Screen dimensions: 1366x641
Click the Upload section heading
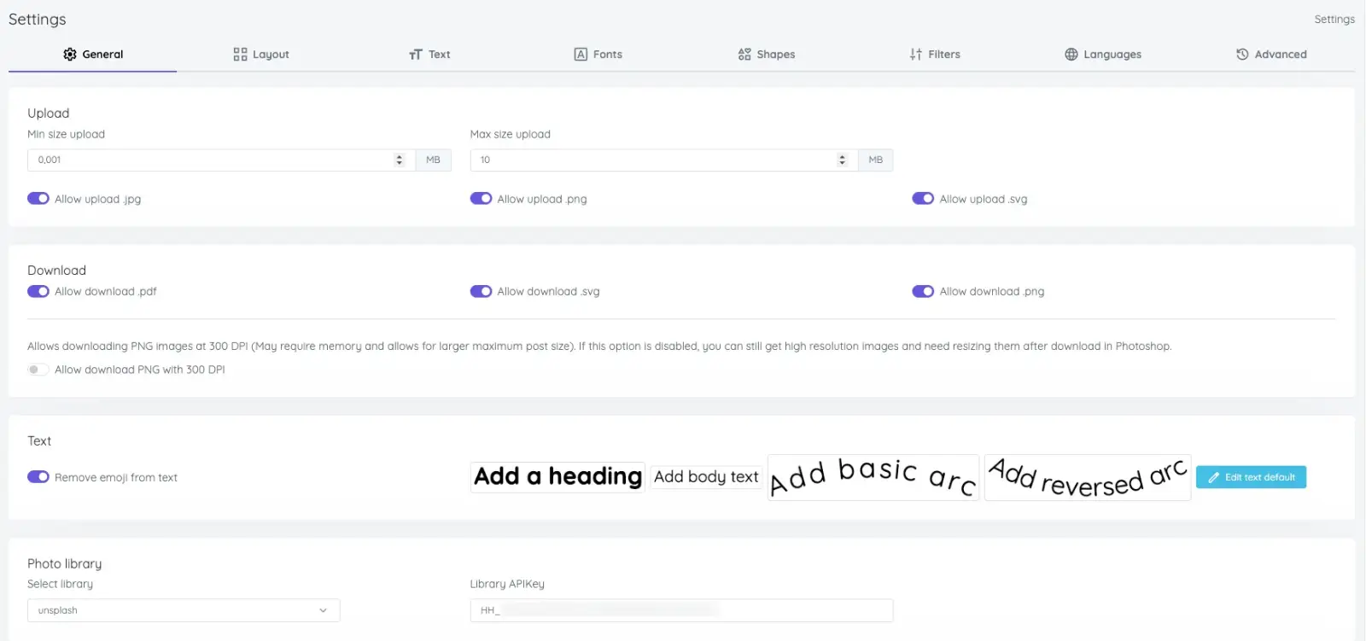point(48,114)
